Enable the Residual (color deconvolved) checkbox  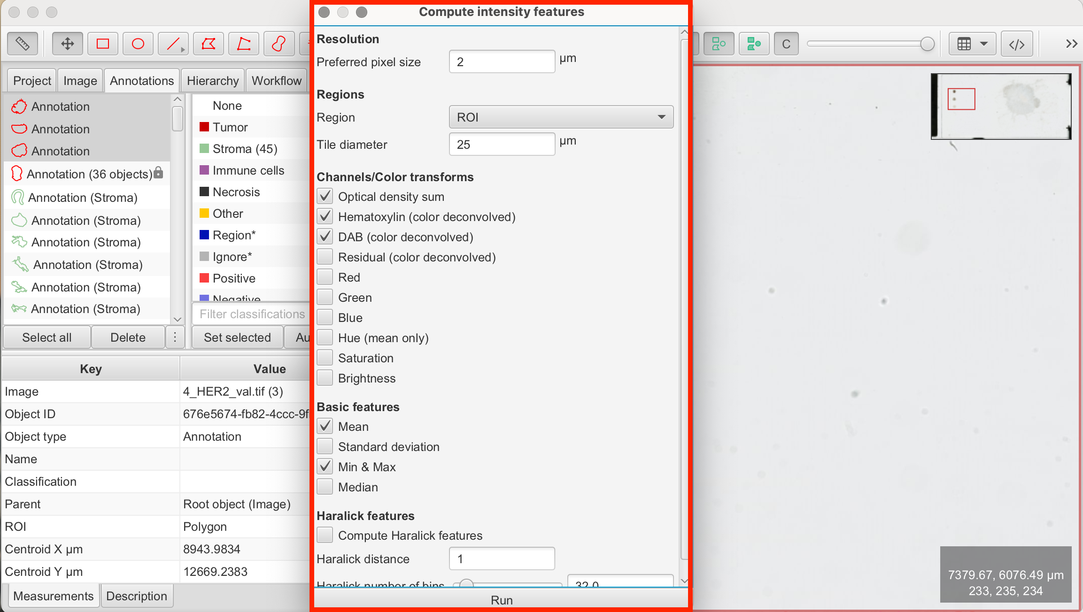325,257
